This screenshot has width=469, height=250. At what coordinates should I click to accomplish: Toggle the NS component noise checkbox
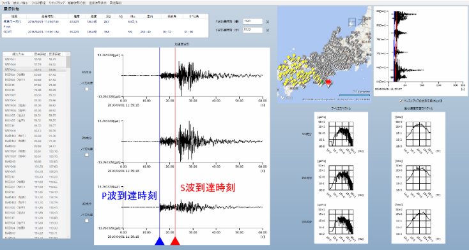pos(87,89)
